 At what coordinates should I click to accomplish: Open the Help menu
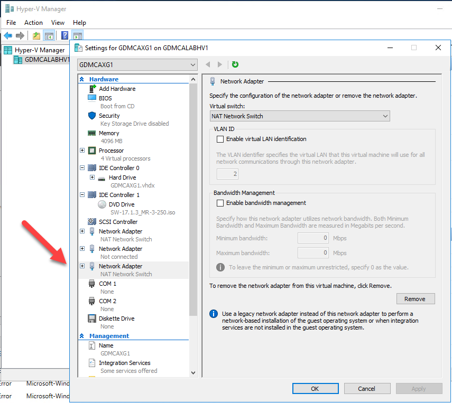point(79,23)
